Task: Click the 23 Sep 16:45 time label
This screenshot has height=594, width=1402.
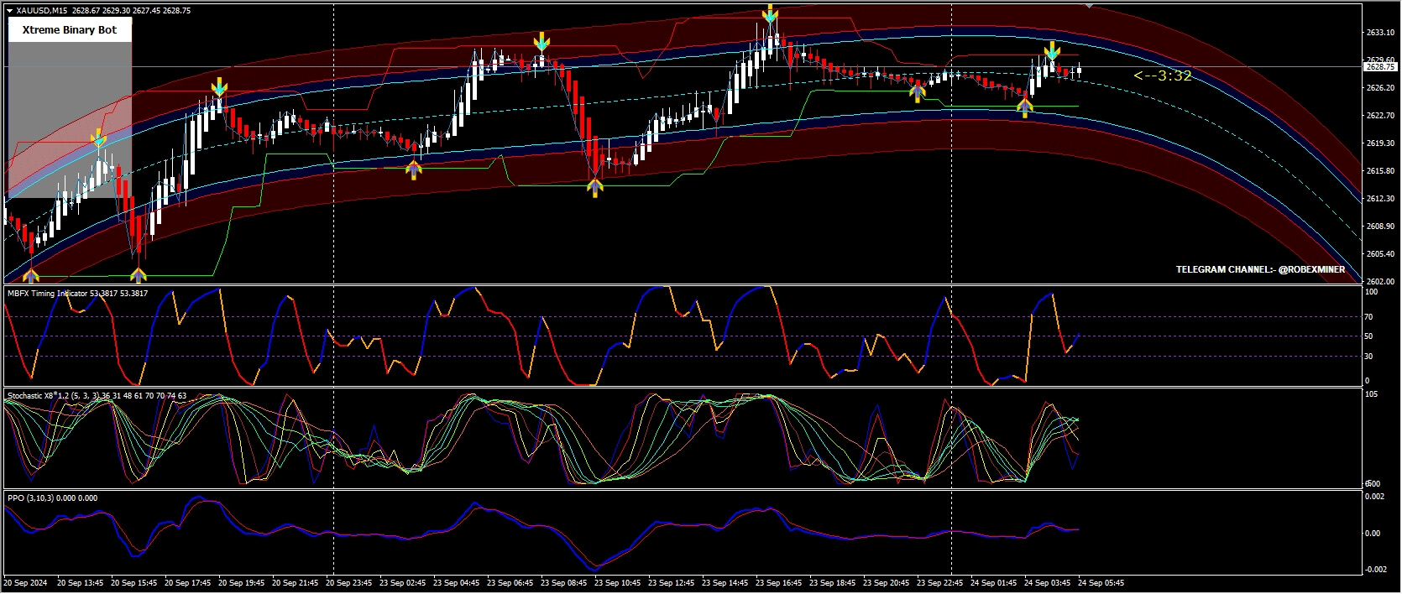Action: [x=778, y=582]
